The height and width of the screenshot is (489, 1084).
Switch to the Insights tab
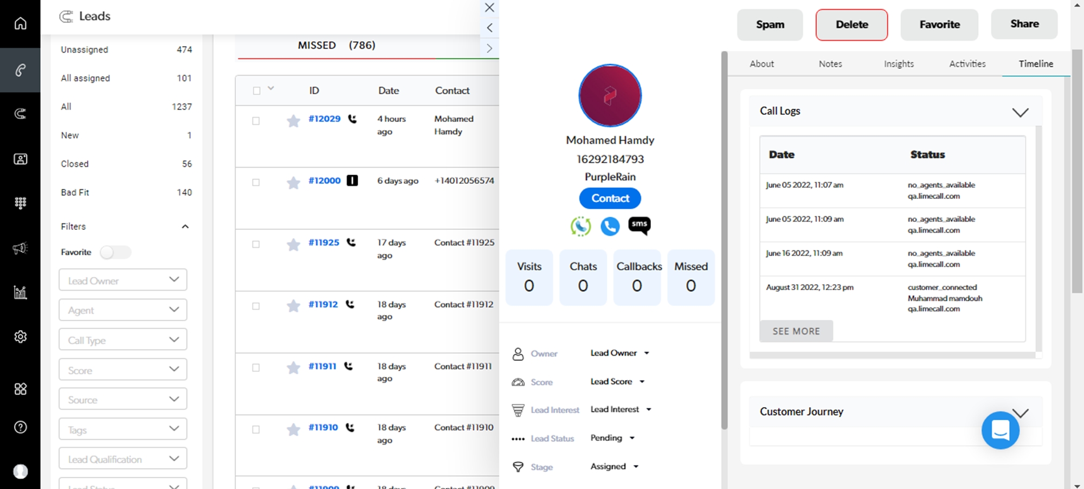pos(898,64)
